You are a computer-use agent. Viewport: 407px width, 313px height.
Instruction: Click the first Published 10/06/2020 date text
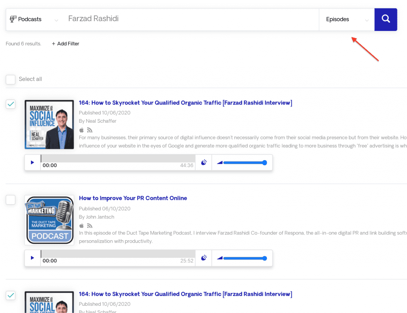105,113
